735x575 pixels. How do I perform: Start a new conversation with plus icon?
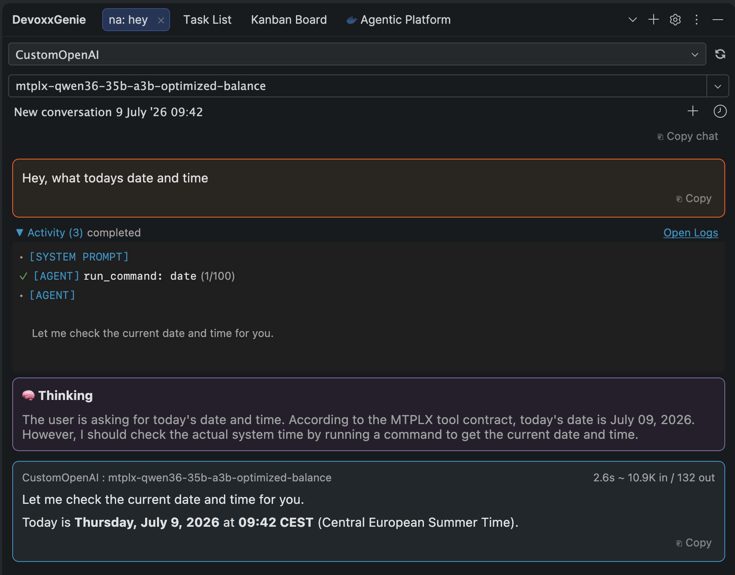(693, 111)
